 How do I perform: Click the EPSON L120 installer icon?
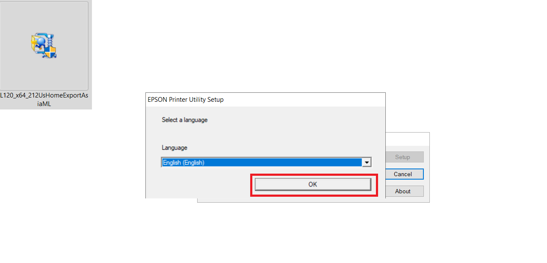(x=43, y=45)
